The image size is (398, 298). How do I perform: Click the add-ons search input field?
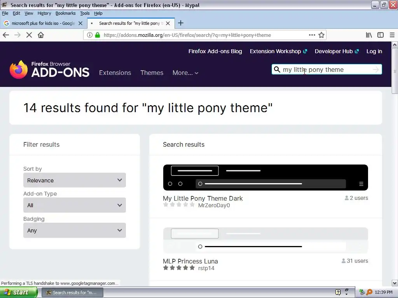pyautogui.click(x=326, y=69)
